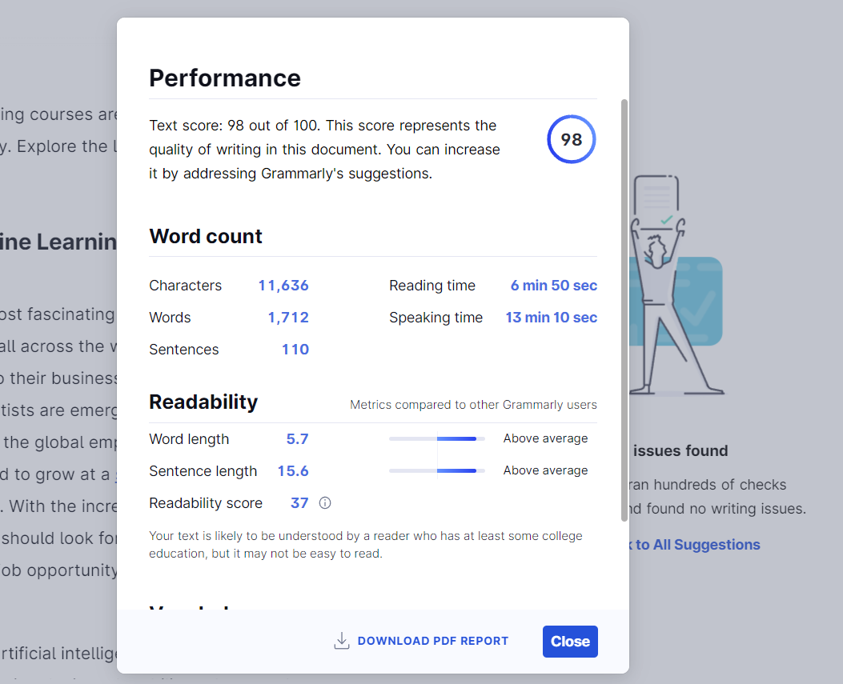Click the Readability section heading

click(x=203, y=402)
